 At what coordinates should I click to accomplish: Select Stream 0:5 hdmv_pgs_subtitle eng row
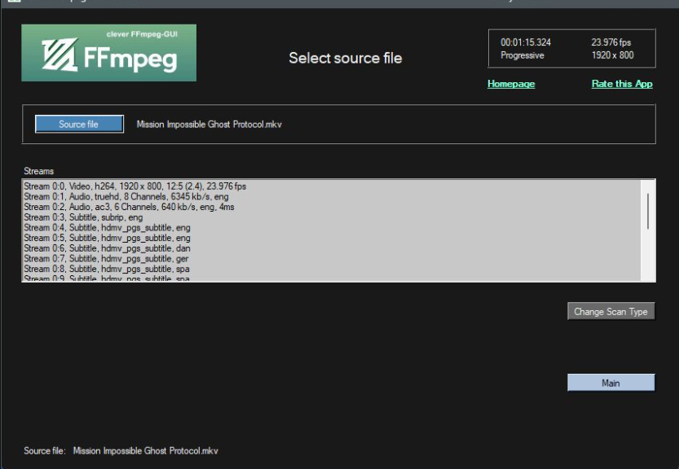pos(331,239)
